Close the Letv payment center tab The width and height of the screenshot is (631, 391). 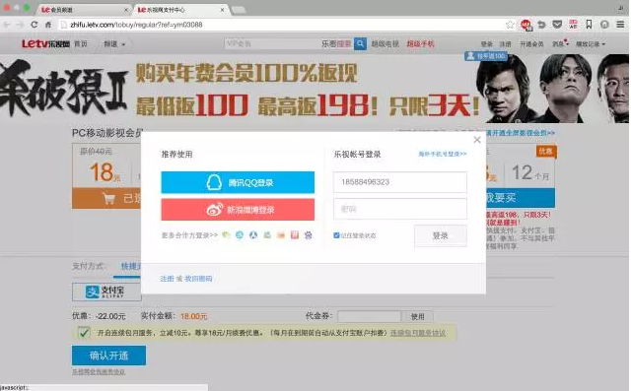222,10
